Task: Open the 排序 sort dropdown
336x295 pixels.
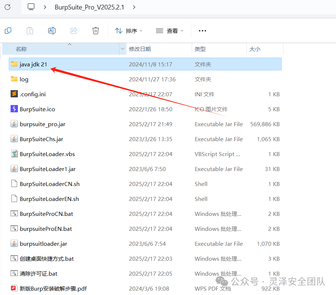Action: (129, 31)
